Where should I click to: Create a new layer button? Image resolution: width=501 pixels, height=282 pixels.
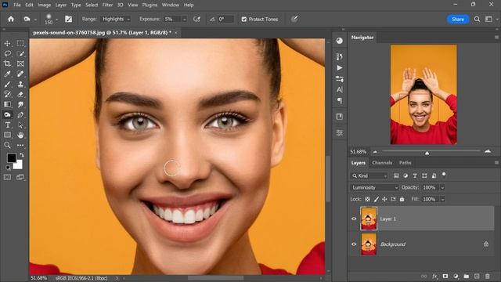477,276
